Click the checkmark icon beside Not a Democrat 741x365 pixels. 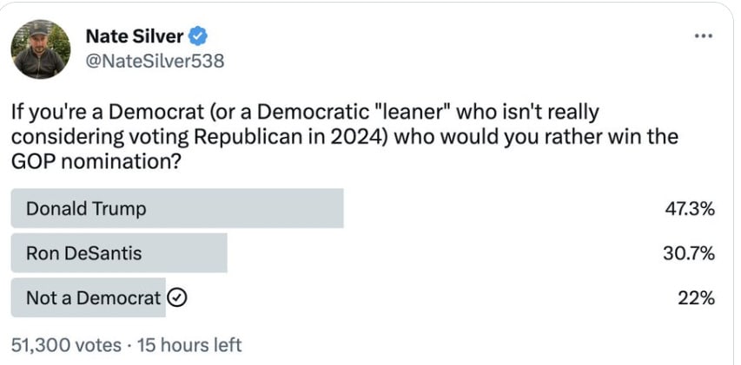point(176,298)
